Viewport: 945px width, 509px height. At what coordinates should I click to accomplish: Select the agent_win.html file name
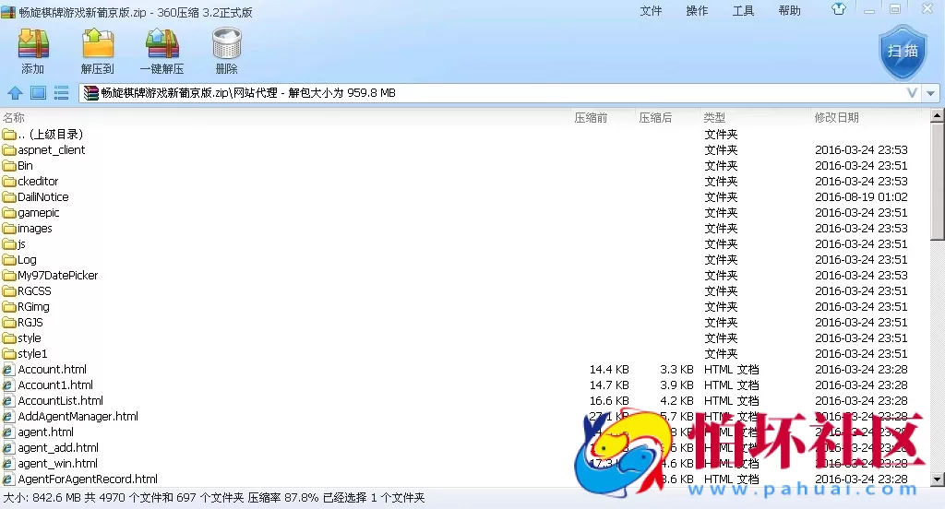[58, 463]
